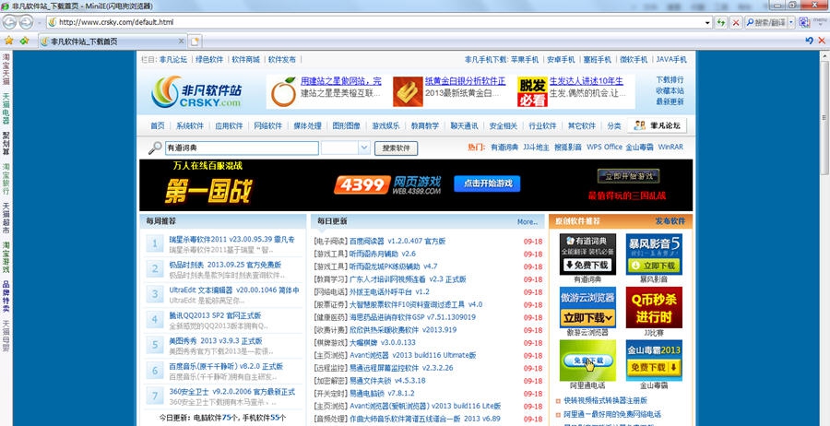The width and height of the screenshot is (830, 426).
Task: Open the 安全相关 nav category
Action: coord(503,126)
